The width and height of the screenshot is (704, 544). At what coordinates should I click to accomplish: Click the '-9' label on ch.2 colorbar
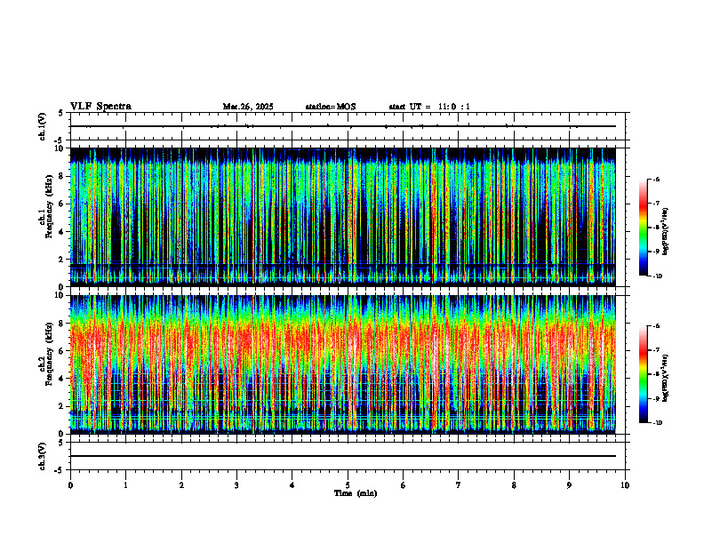click(x=656, y=398)
